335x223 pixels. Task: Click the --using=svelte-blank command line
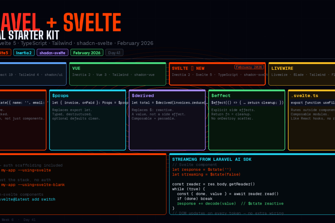coord(33,185)
